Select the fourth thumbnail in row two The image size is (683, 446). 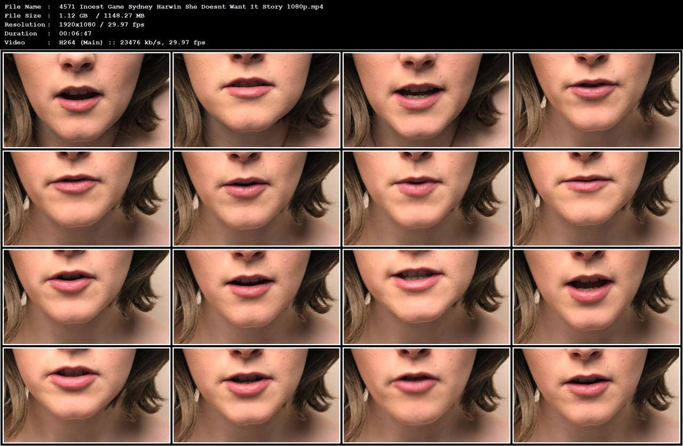[x=597, y=198]
